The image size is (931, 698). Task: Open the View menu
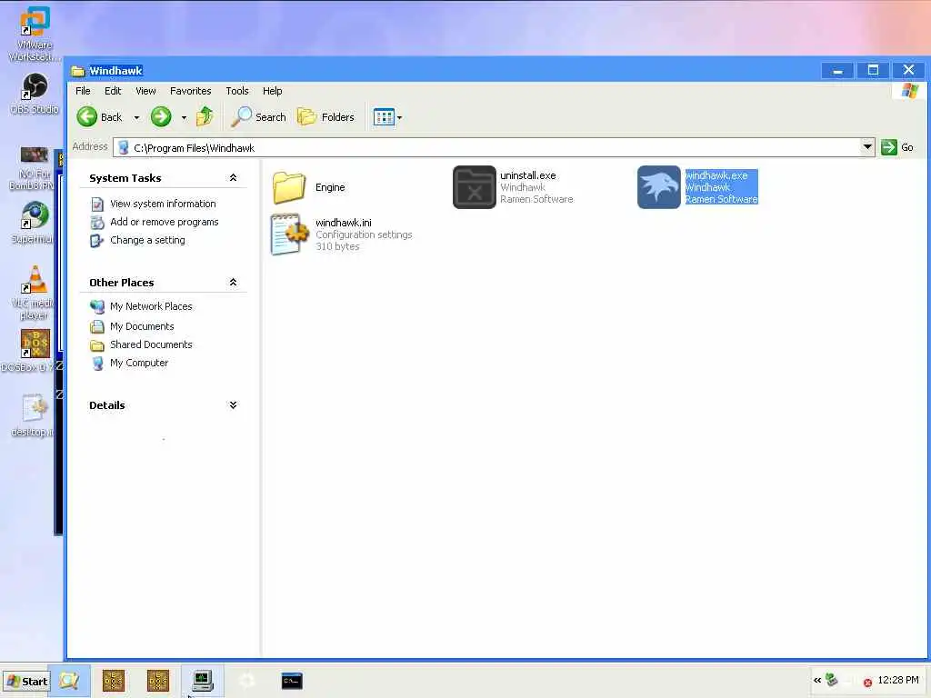click(145, 91)
